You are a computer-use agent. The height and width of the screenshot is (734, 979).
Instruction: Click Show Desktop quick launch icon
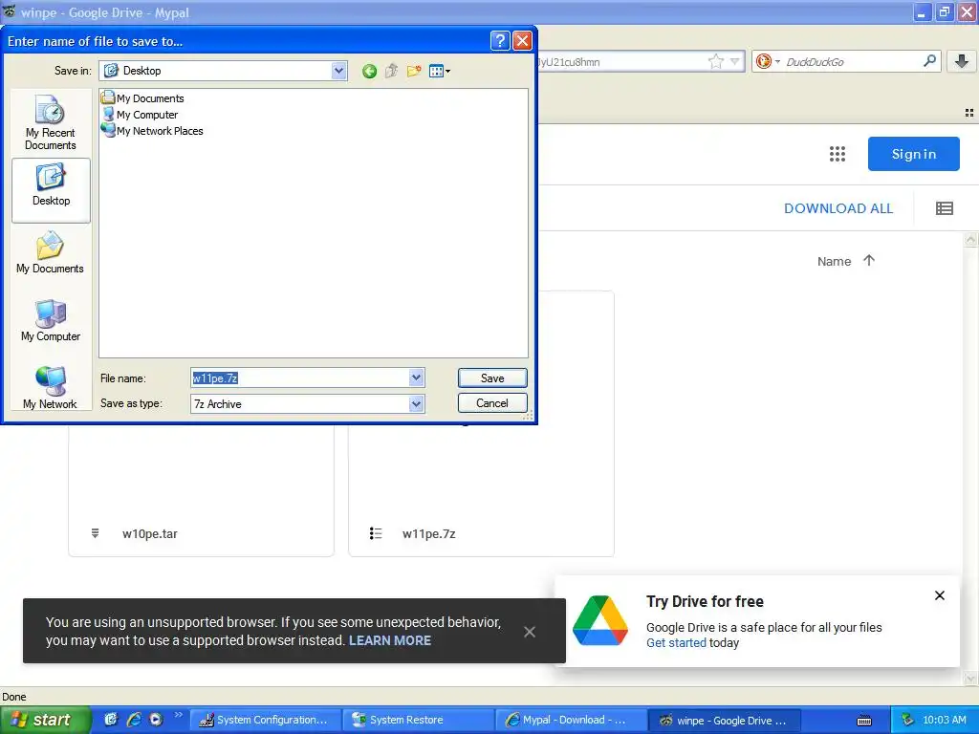111,720
